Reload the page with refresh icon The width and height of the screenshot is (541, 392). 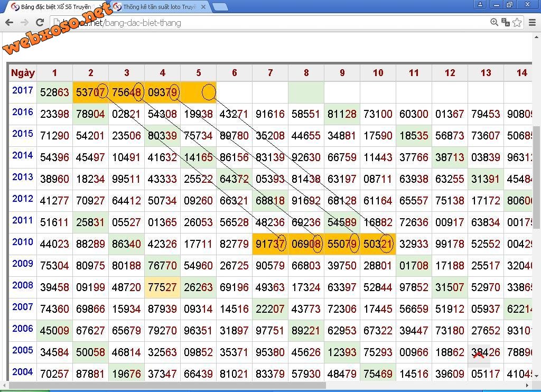[x=40, y=23]
